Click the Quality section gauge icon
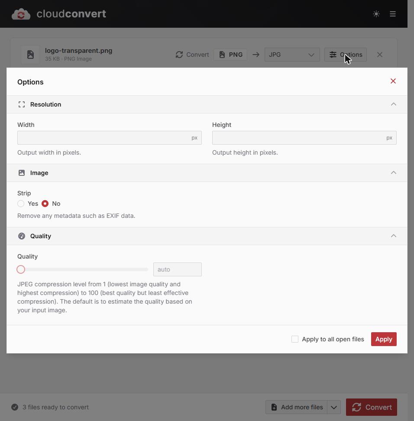Image resolution: width=414 pixels, height=421 pixels. [22, 236]
